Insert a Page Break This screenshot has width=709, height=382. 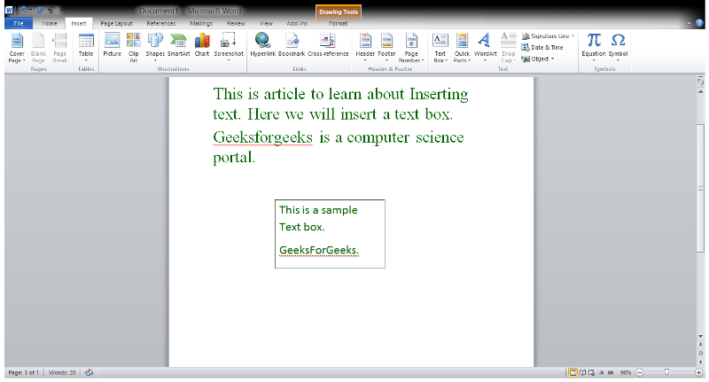coord(59,48)
